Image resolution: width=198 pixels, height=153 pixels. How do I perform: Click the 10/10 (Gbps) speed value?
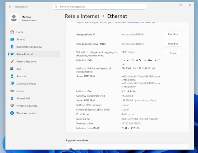tap(128, 52)
